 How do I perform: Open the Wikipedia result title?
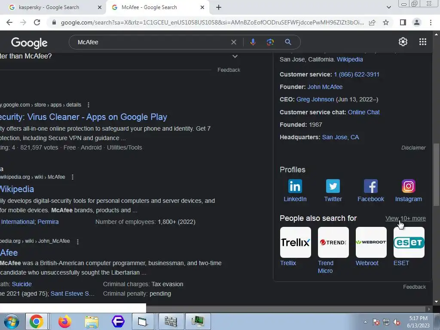point(17,189)
